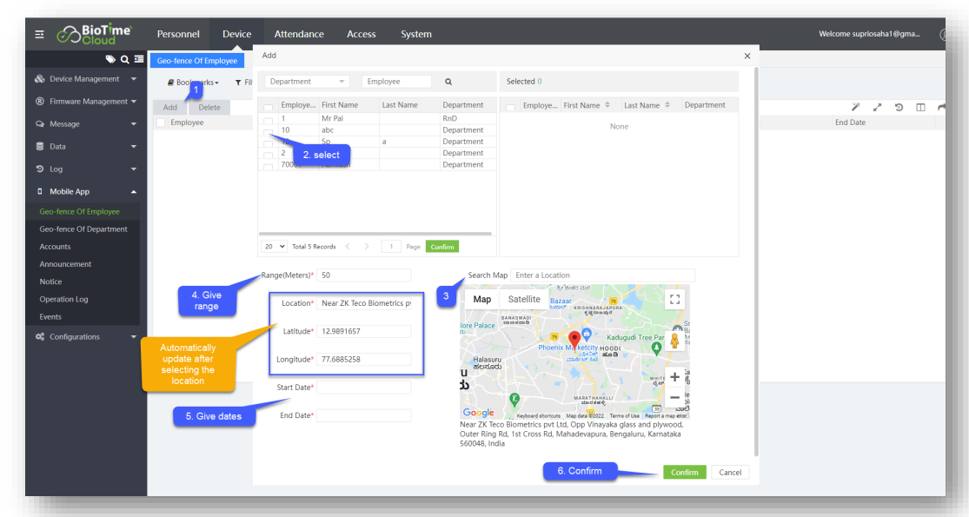Toggle fullscreen view on the map
The height and width of the screenshot is (517, 969).
coord(674,299)
